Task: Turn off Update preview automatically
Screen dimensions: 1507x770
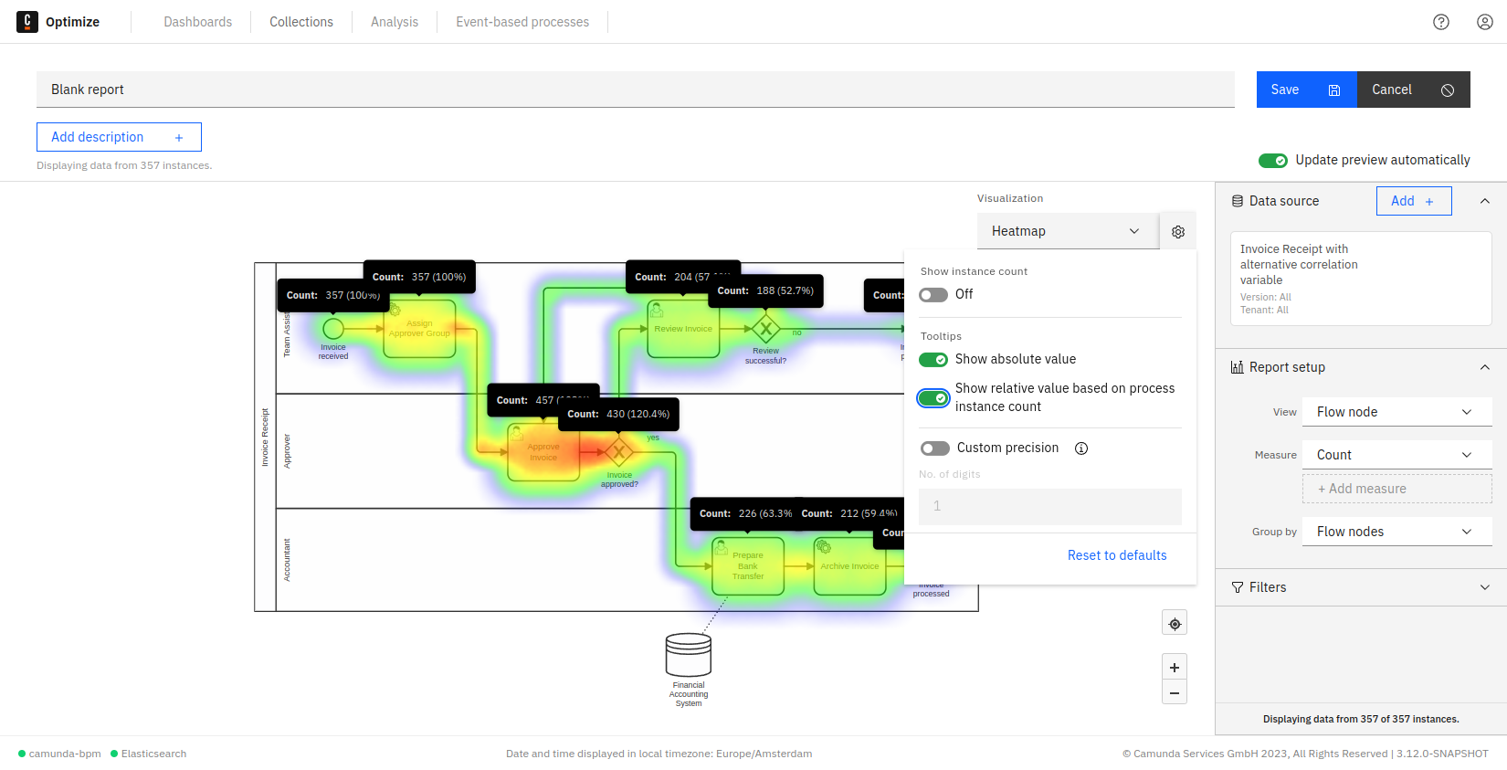Action: pos(1273,161)
